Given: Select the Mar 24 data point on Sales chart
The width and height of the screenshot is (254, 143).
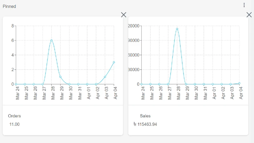Looking at the screenshot, I should [141, 84].
